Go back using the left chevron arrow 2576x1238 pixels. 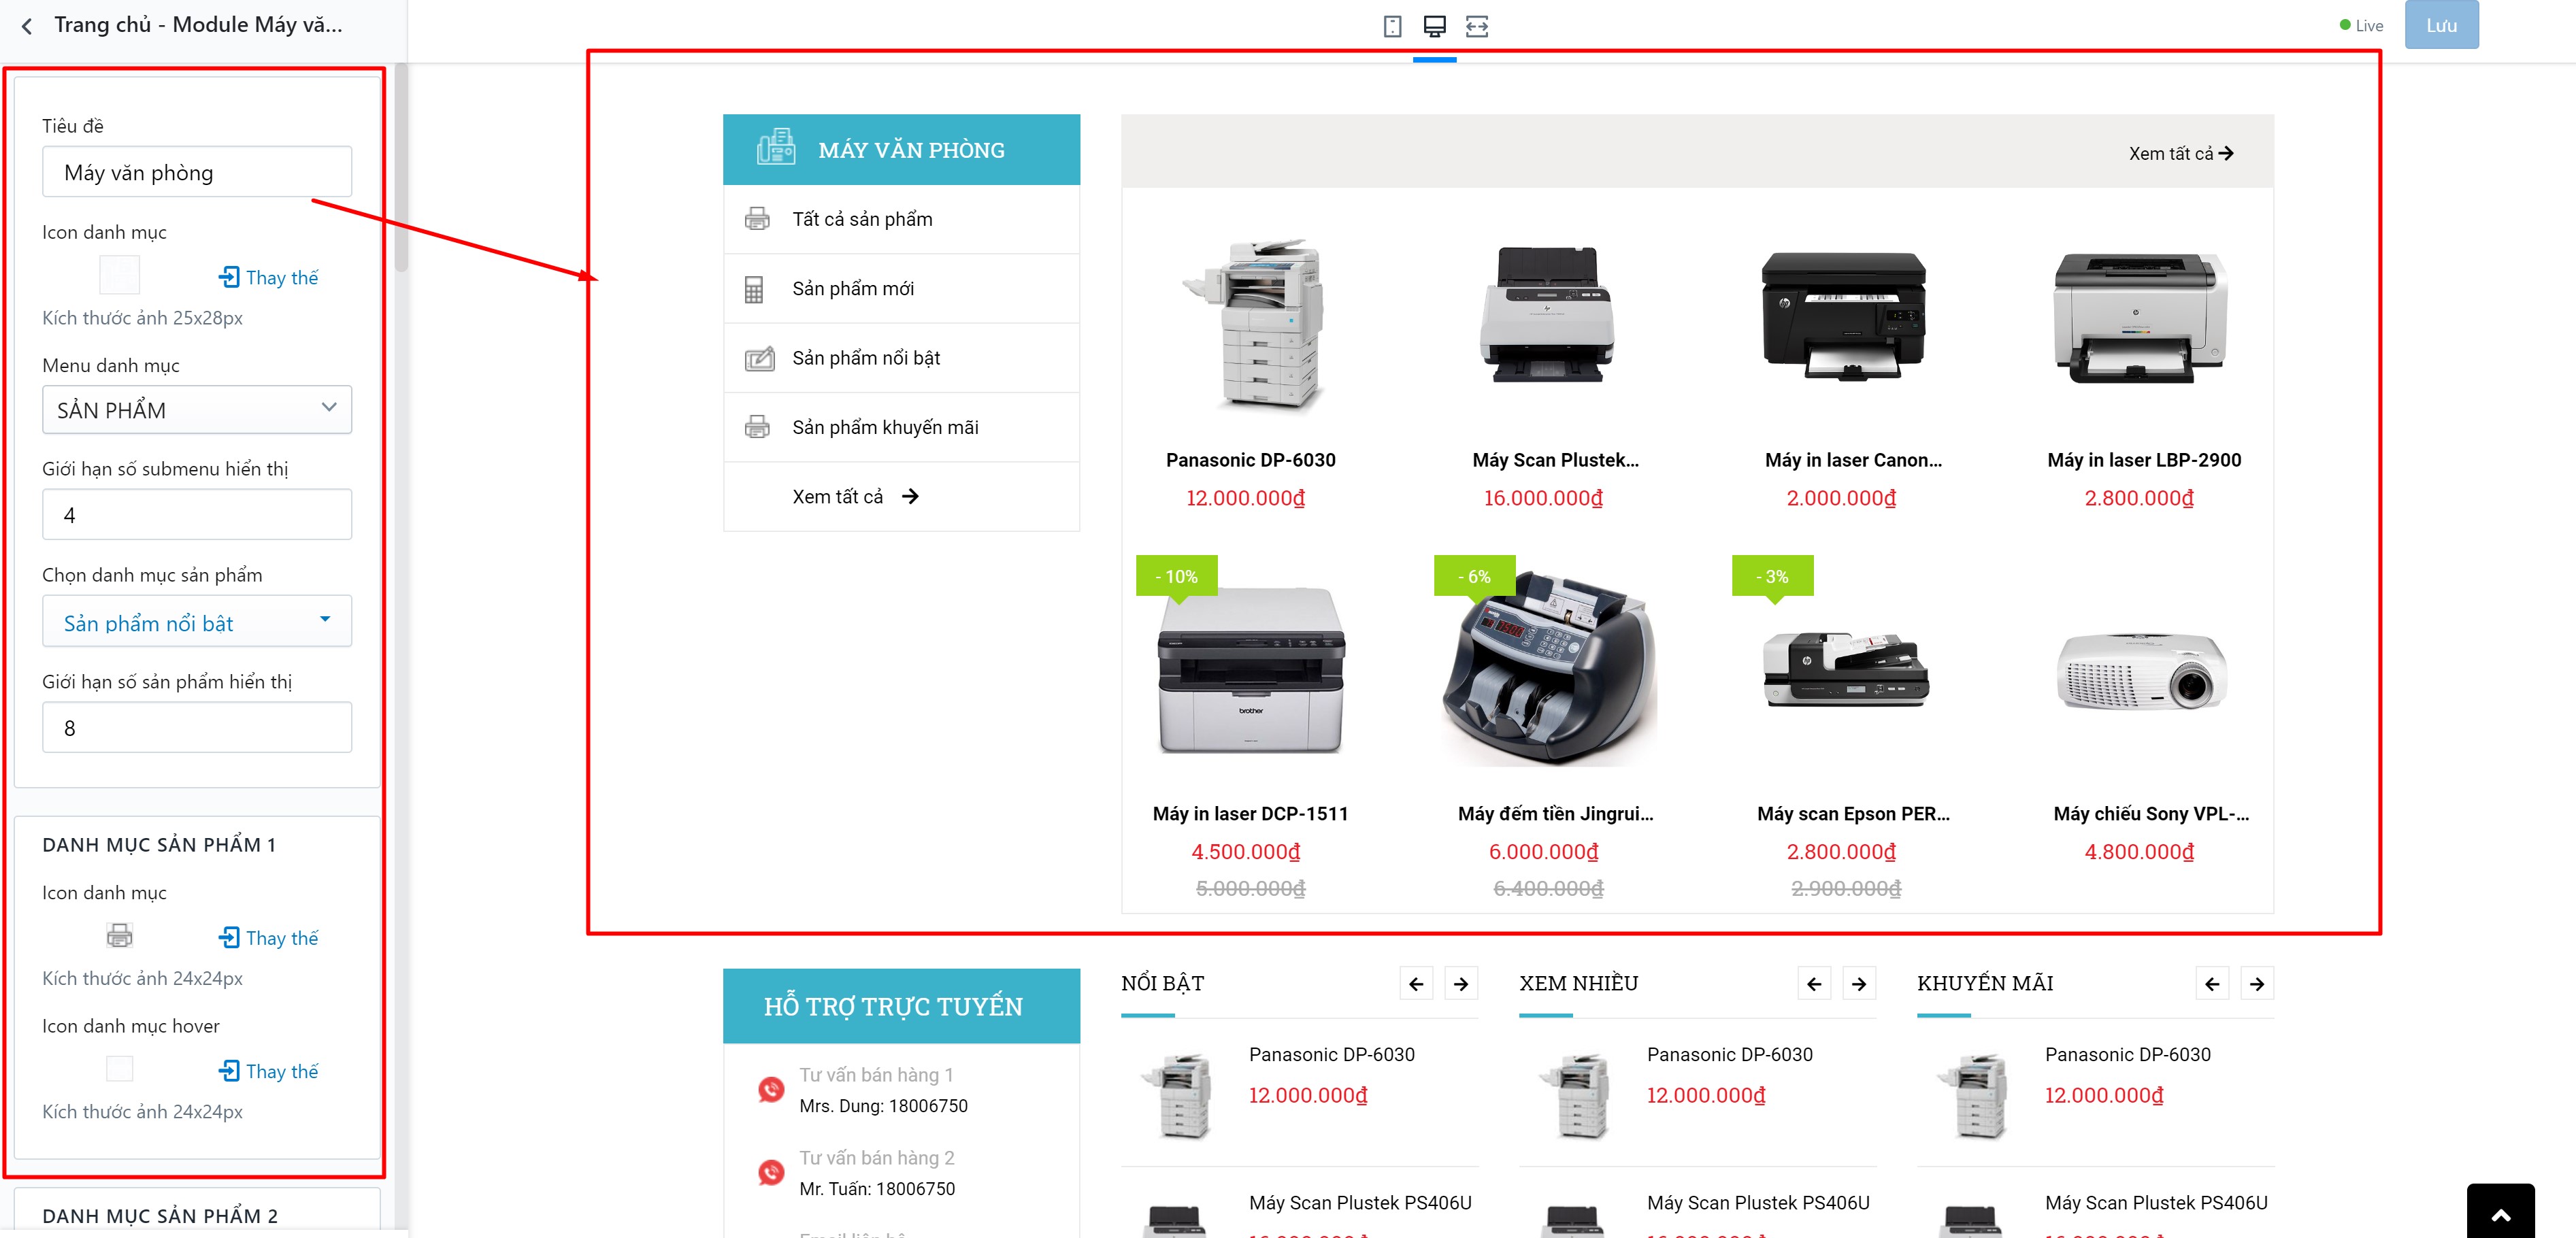coord(27,26)
